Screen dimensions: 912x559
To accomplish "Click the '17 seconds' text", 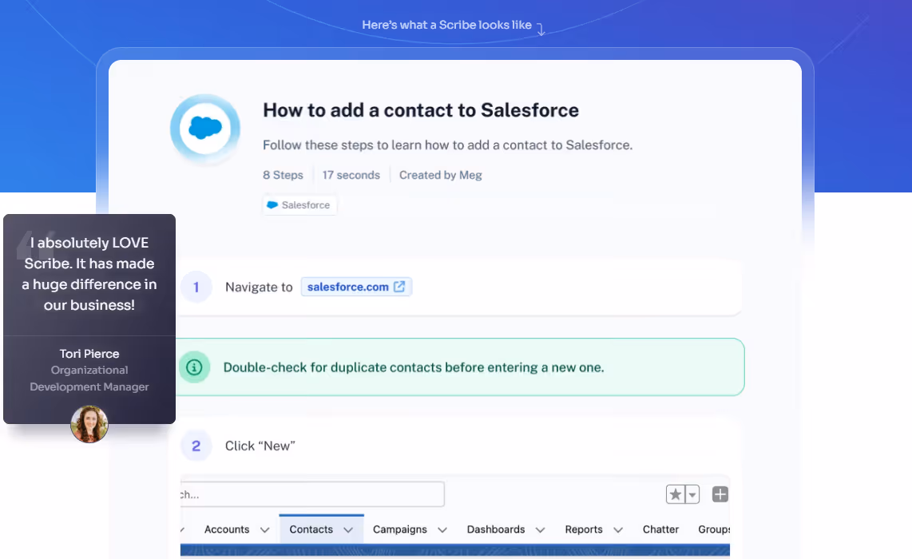I will tap(351, 175).
